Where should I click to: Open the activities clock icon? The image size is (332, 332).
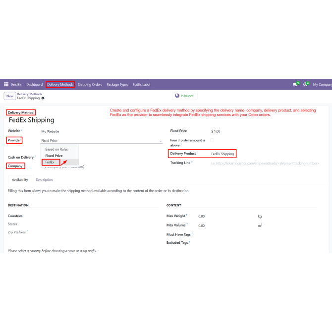click(x=305, y=84)
